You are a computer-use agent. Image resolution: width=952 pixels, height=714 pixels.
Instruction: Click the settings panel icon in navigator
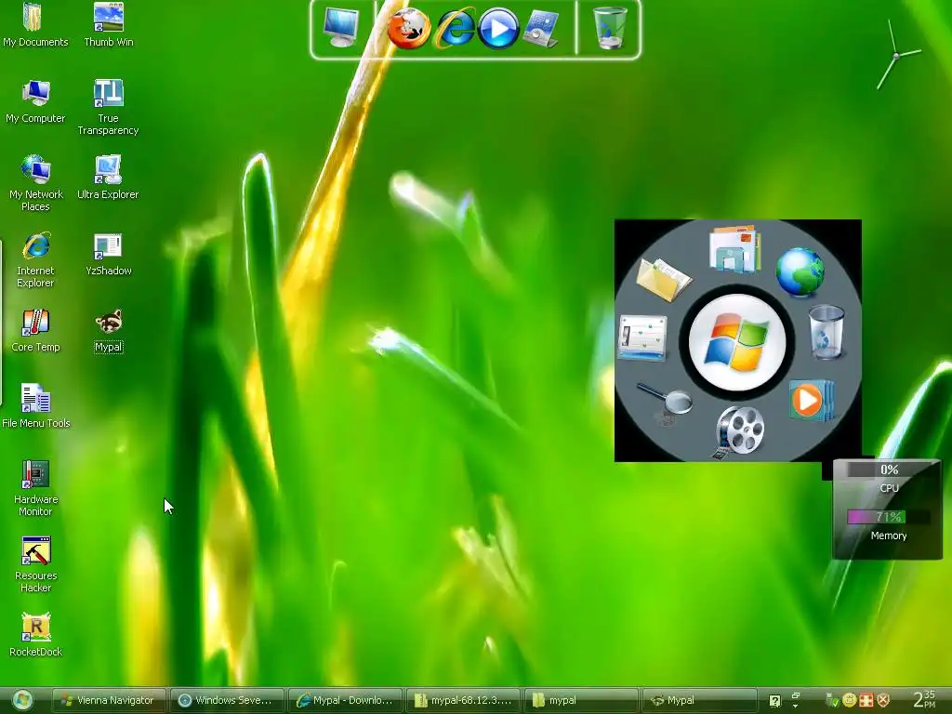point(642,337)
